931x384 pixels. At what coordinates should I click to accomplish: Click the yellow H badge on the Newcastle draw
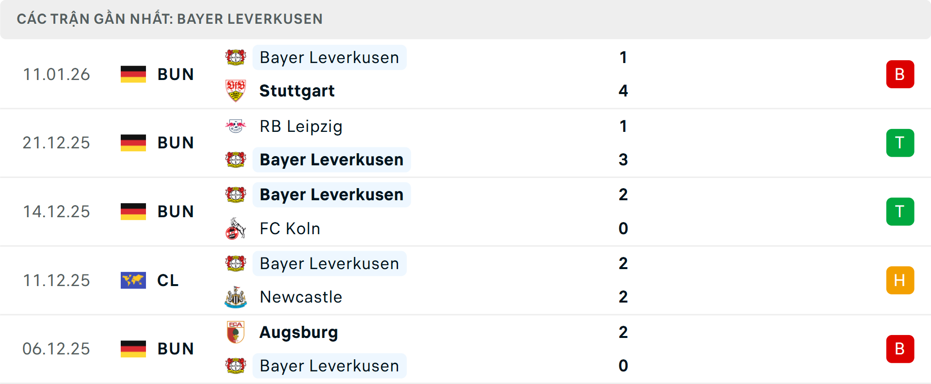point(900,280)
